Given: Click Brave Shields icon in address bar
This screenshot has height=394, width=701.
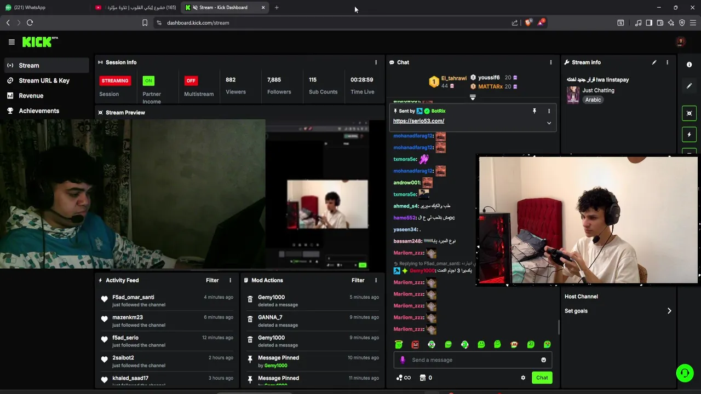Looking at the screenshot, I should pyautogui.click(x=528, y=22).
